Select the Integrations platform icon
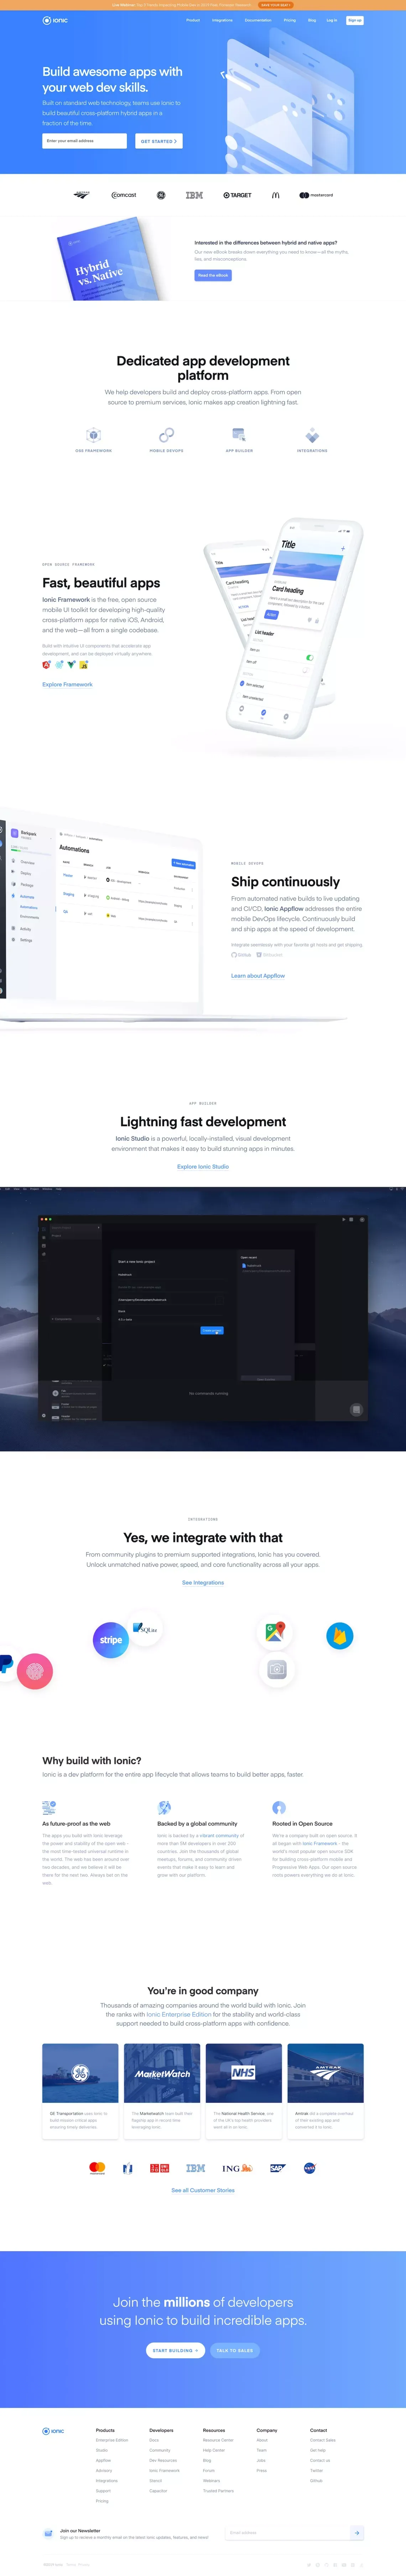 click(x=312, y=435)
